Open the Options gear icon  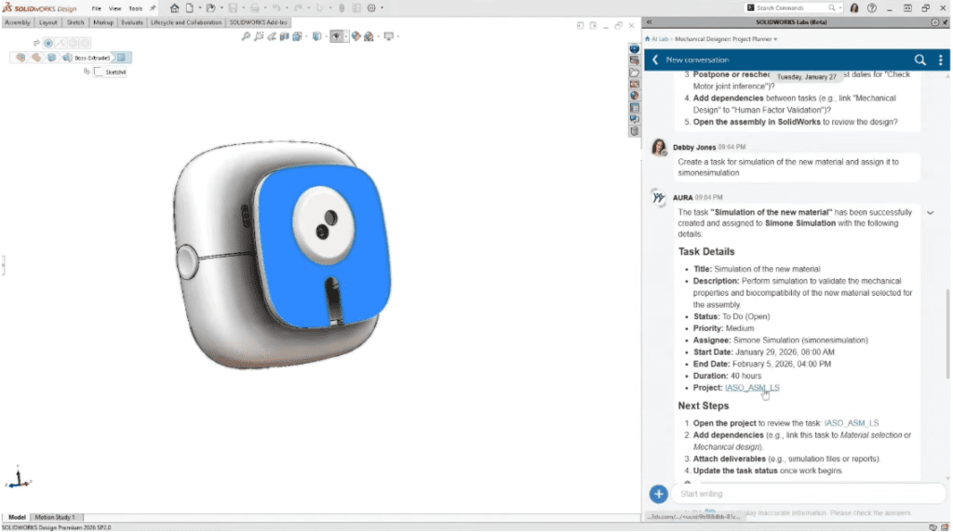[371, 8]
